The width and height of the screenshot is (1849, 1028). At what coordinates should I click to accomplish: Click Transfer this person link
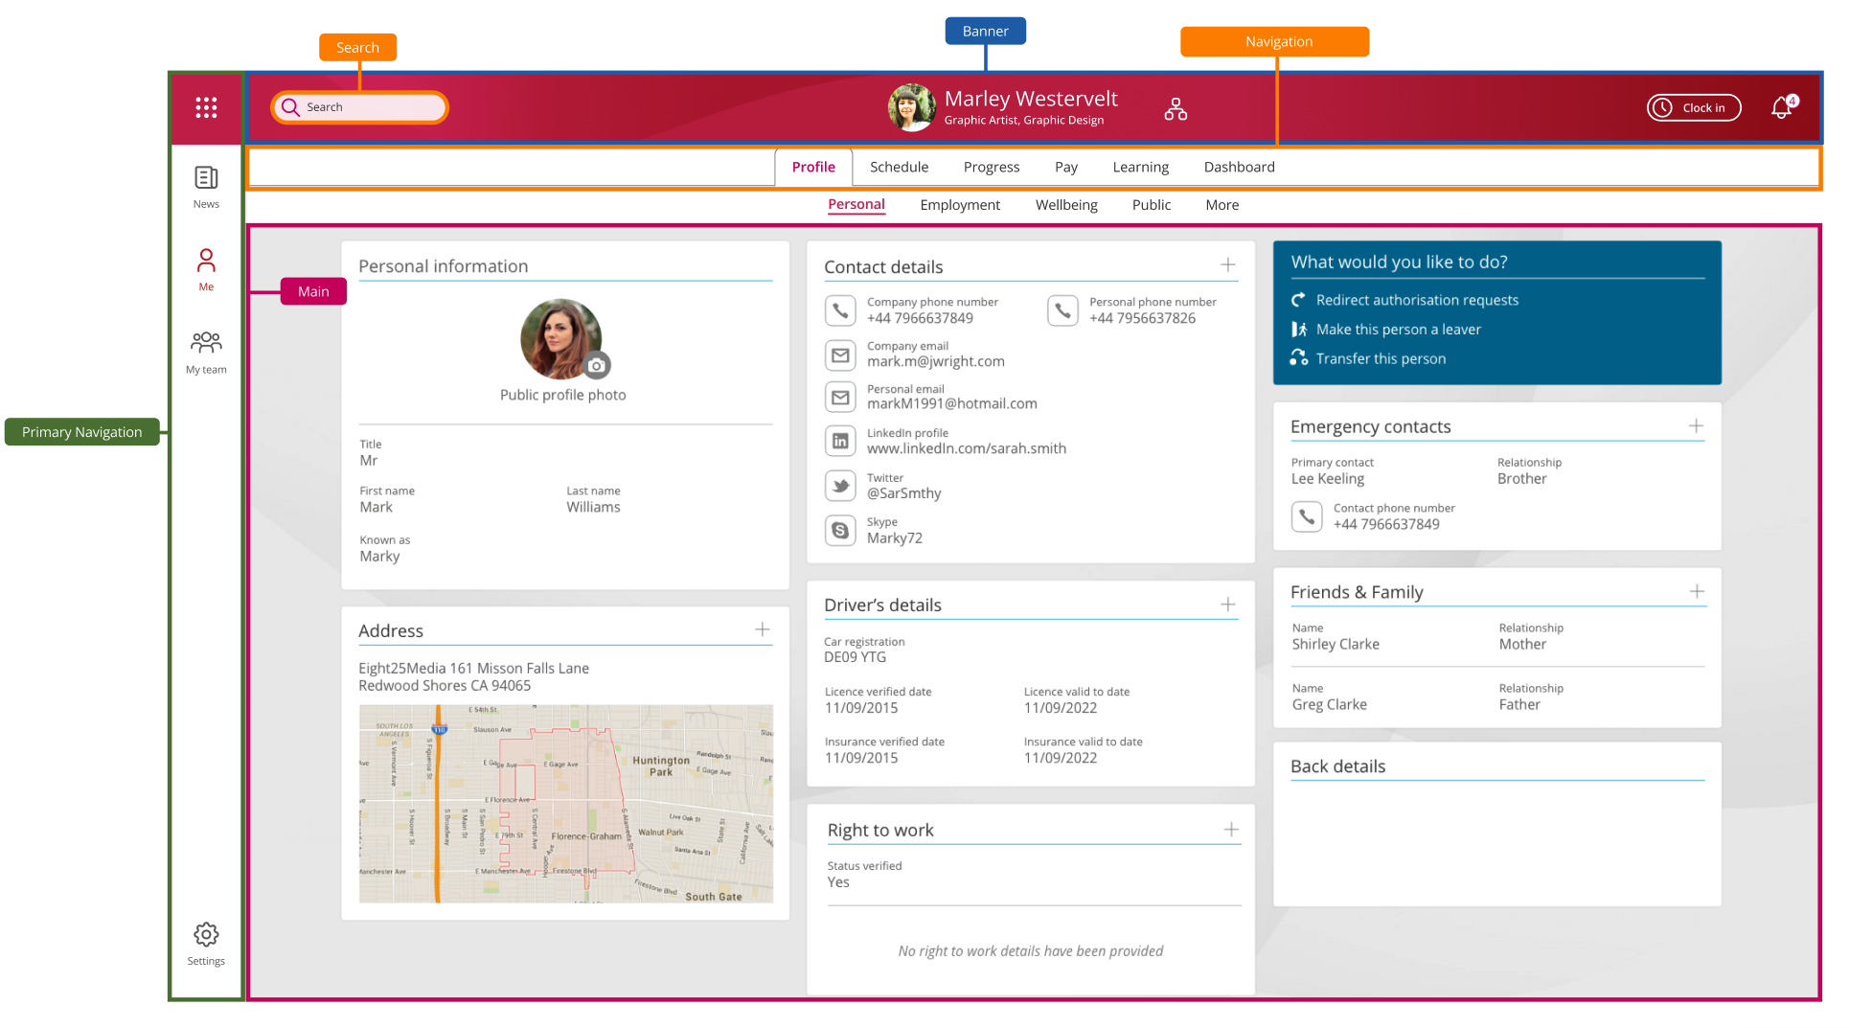coord(1381,358)
